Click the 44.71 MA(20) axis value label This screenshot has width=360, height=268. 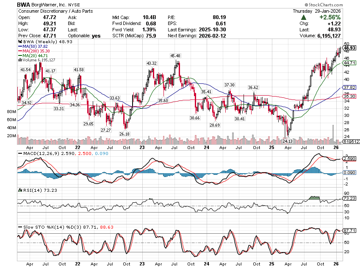pos(349,63)
